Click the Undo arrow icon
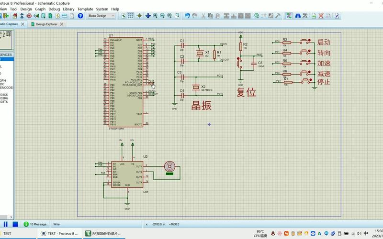383x239 pixels. click(188, 16)
